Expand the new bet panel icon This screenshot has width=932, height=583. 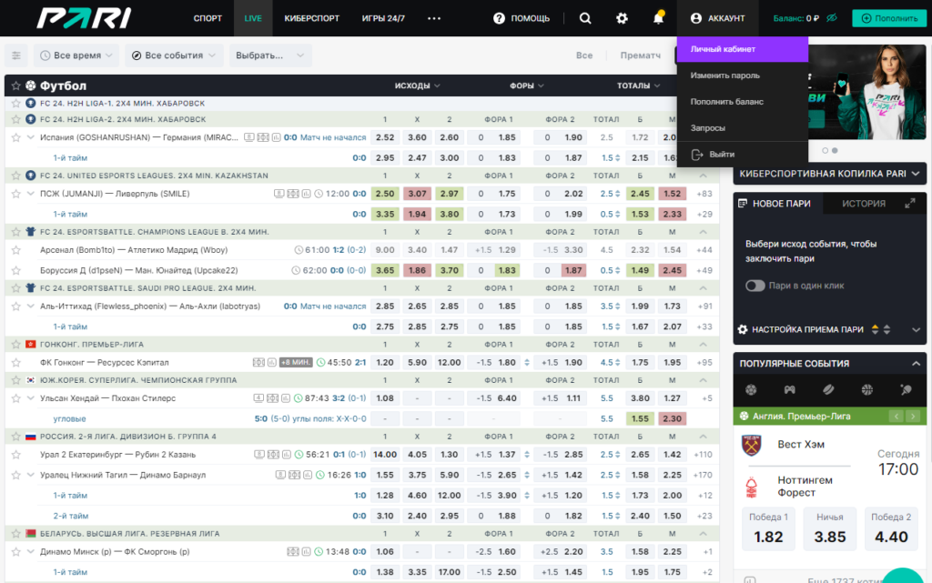pyautogui.click(x=909, y=204)
